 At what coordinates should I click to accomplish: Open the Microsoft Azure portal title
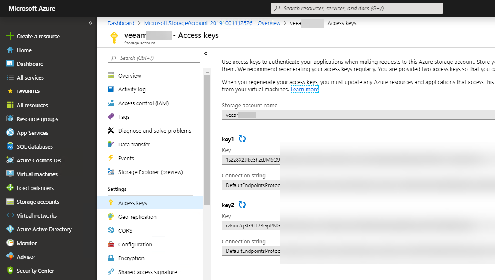(x=32, y=9)
